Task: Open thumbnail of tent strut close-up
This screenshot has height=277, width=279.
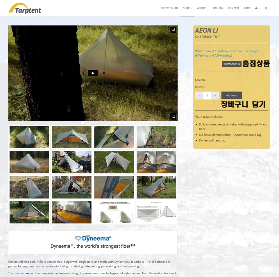Action: point(114,137)
